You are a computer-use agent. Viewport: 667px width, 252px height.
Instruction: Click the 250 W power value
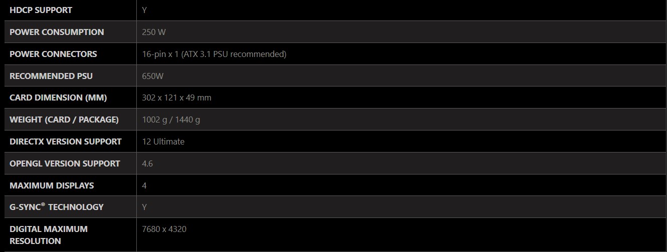click(x=154, y=32)
